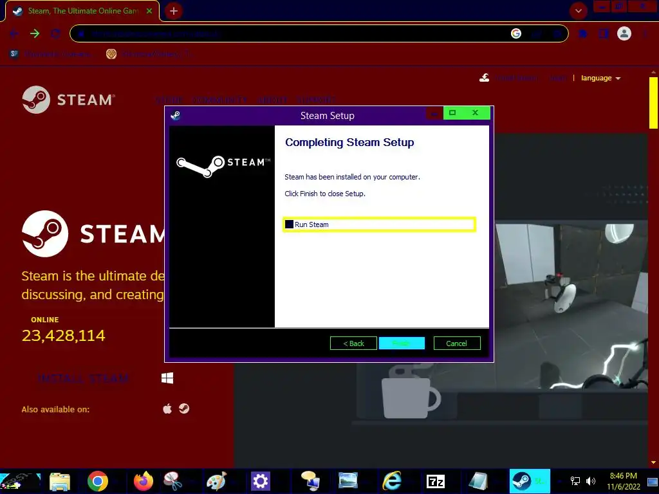659x494 pixels.
Task: Launch Firefox from the taskbar
Action: click(x=144, y=481)
